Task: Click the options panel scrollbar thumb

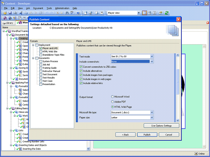Action: [178, 81]
